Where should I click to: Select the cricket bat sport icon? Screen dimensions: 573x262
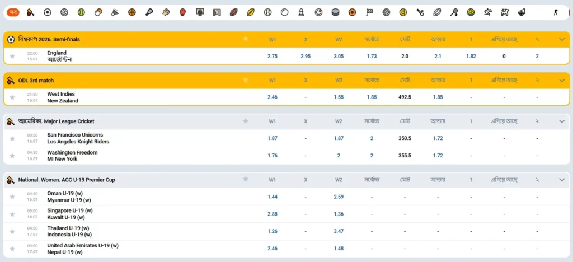31,12
